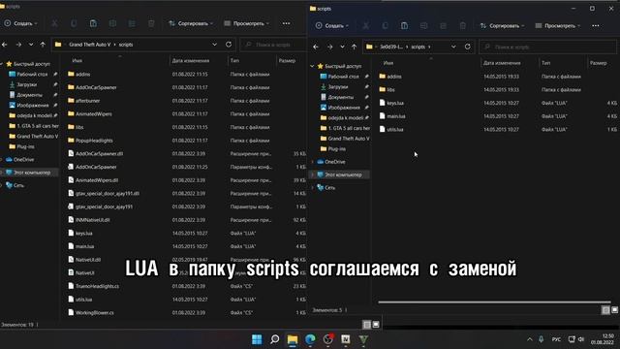Select addins folder in the right window
This screenshot has width=620, height=349.
coord(394,77)
